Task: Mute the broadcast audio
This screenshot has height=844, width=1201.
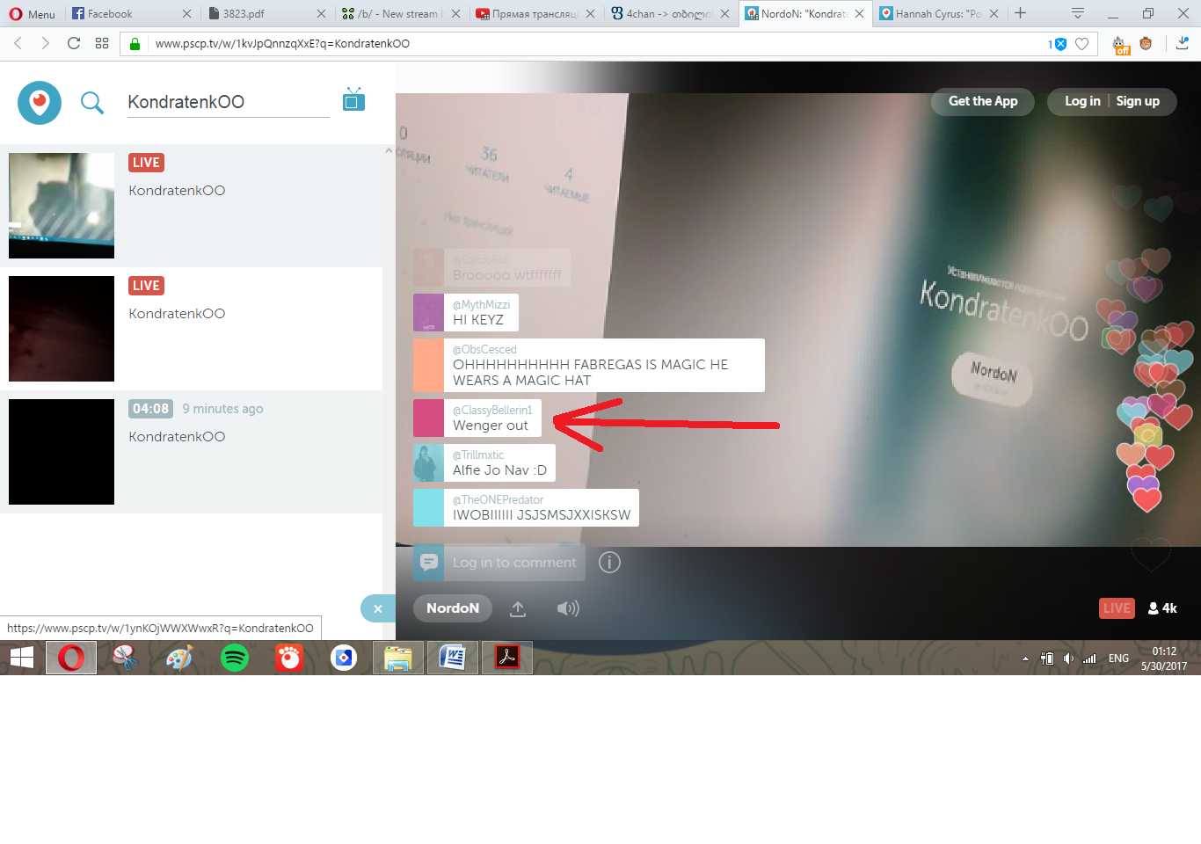Action: click(x=568, y=608)
